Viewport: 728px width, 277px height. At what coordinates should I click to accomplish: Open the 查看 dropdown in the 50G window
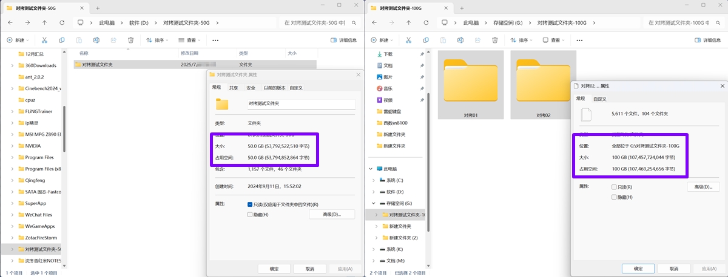[x=189, y=41]
